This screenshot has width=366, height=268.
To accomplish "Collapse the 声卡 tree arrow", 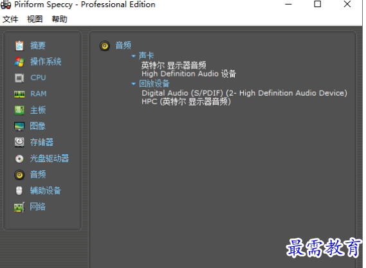I will (x=134, y=56).
